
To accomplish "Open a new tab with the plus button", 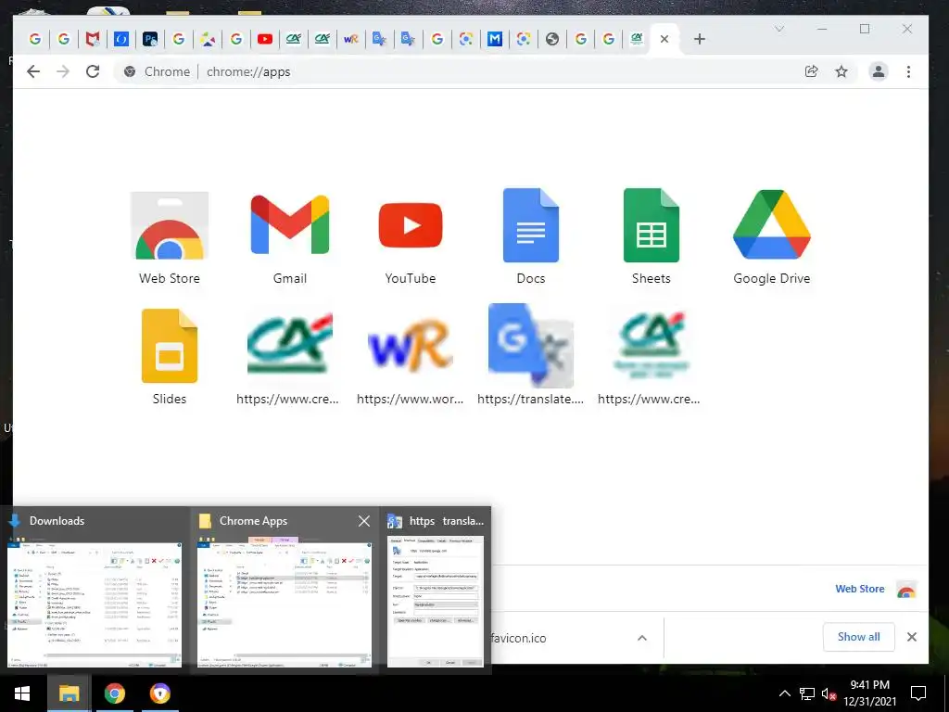I will pyautogui.click(x=700, y=39).
